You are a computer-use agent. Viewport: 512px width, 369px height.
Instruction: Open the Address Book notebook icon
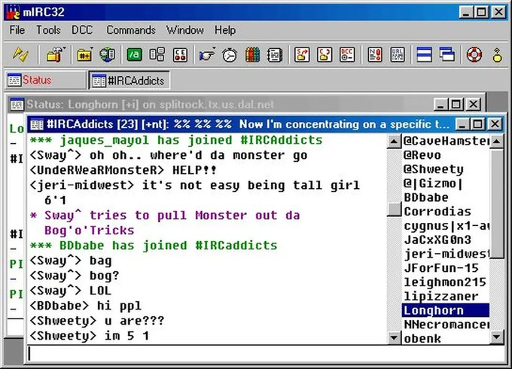click(x=275, y=54)
